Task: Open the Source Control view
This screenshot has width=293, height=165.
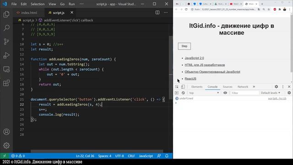Action: (x=6, y=42)
